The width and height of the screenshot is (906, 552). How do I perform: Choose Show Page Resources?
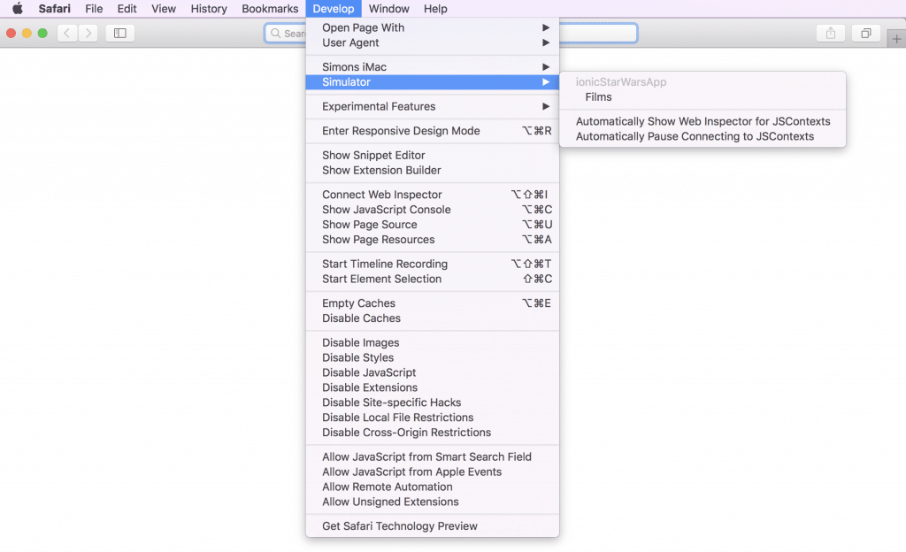(x=432, y=239)
